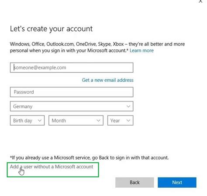Click Get a new email address

[107, 80]
